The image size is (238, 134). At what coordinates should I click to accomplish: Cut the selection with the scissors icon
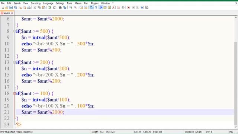click(x=35, y=7)
